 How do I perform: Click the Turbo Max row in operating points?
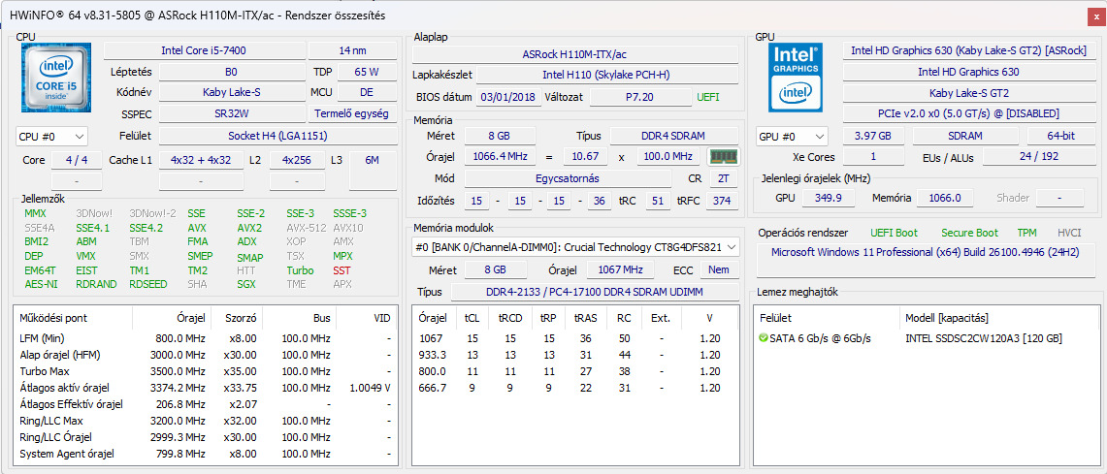tap(205, 371)
